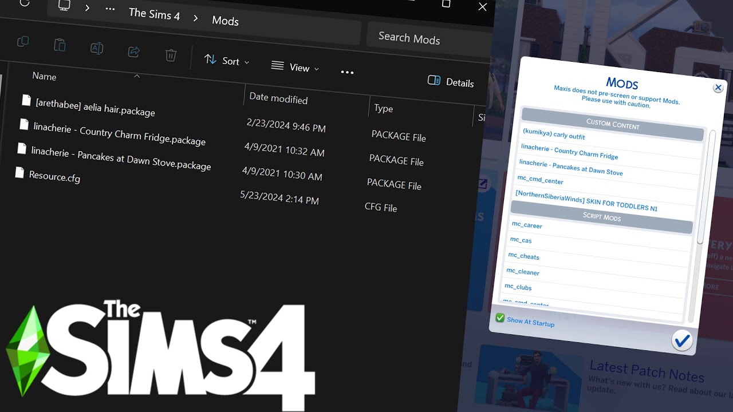This screenshot has height=412, width=733.
Task: Expand the address bar ellipsis path
Action: coord(110,9)
